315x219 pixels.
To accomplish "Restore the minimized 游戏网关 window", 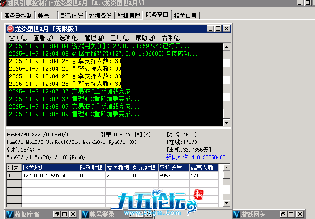I will point(283,214).
